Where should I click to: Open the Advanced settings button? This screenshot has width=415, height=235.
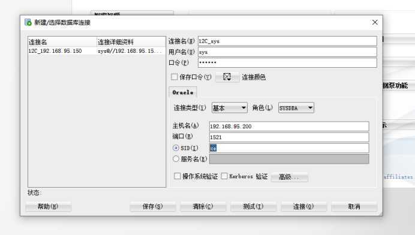click(290, 177)
